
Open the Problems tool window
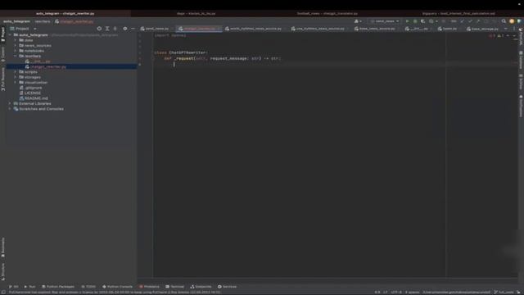(149, 287)
